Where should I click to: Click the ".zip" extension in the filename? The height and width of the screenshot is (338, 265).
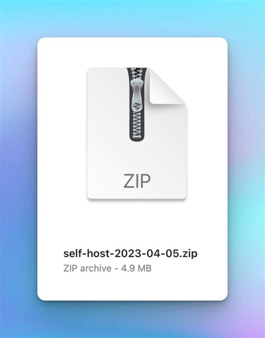pos(189,254)
